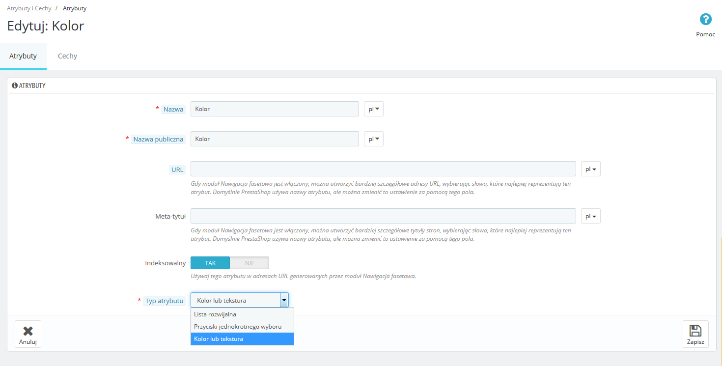The image size is (722, 366).
Task: Open language dropdown next to Nazwa field
Action: point(374,109)
